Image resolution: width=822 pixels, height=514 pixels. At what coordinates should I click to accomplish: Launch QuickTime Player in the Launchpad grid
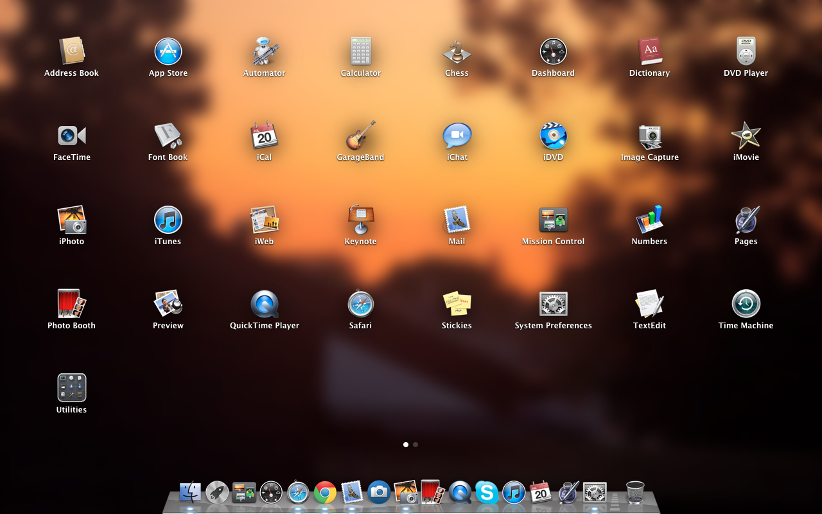264,304
